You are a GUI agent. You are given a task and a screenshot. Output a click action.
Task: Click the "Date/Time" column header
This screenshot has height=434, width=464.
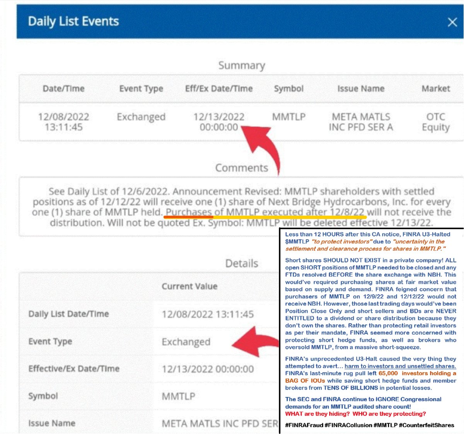point(63,89)
